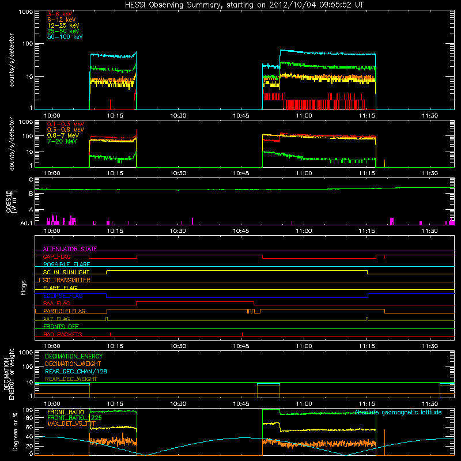Click the B level label on GOES plot
Screen dimensions: 461x461
pos(31,194)
